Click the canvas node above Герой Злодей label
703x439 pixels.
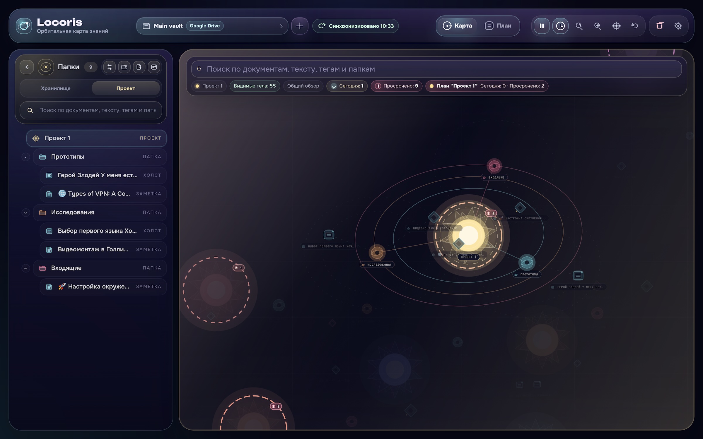point(578,275)
